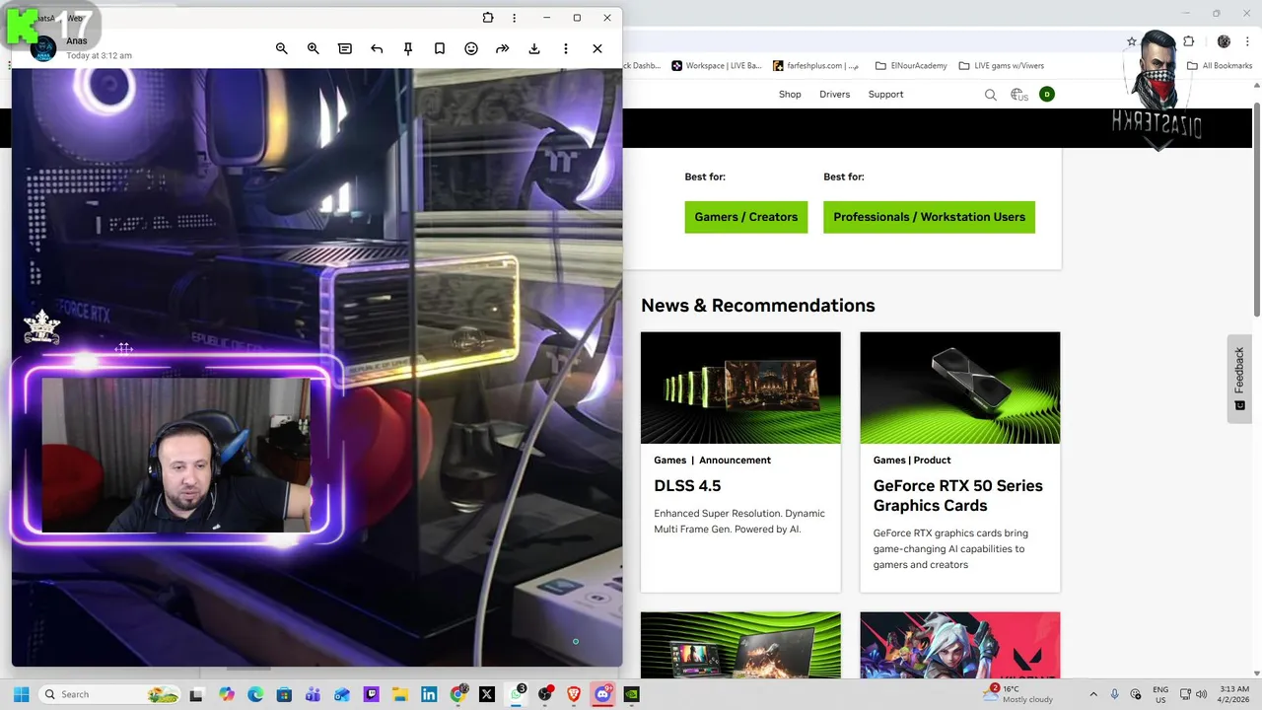Click the taskbar Search box
Viewport: 1262px width, 710px height.
109,694
